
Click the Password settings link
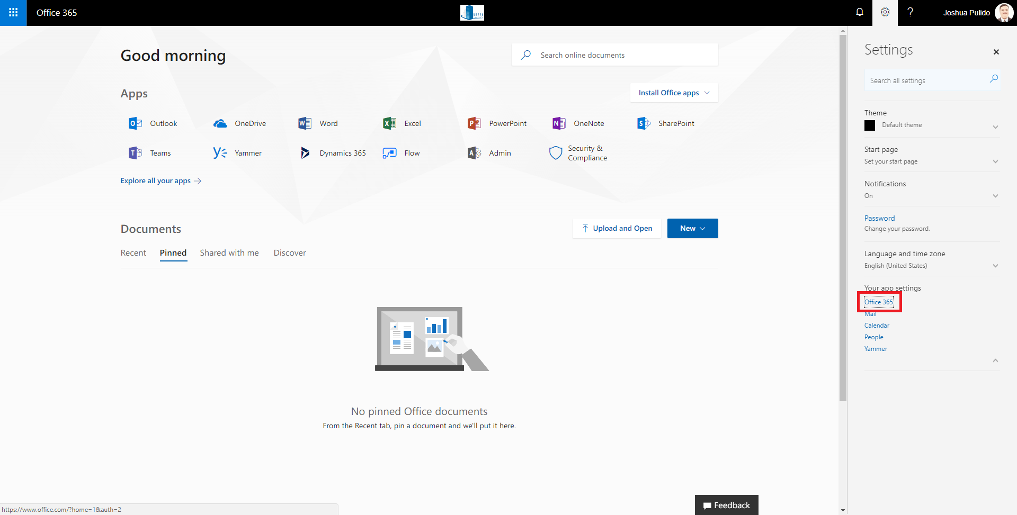tap(879, 218)
